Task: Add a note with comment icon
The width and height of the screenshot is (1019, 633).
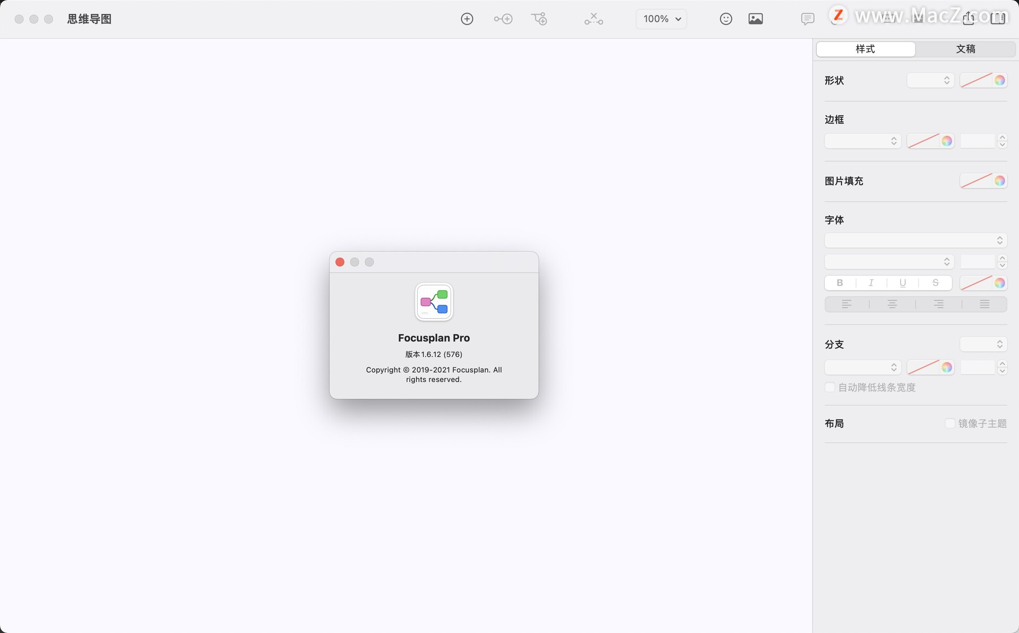Action: [x=807, y=19]
